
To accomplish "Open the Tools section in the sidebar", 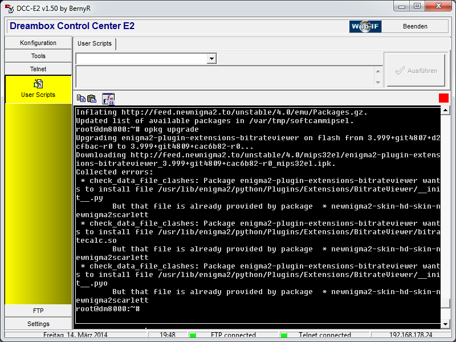I will (38, 56).
